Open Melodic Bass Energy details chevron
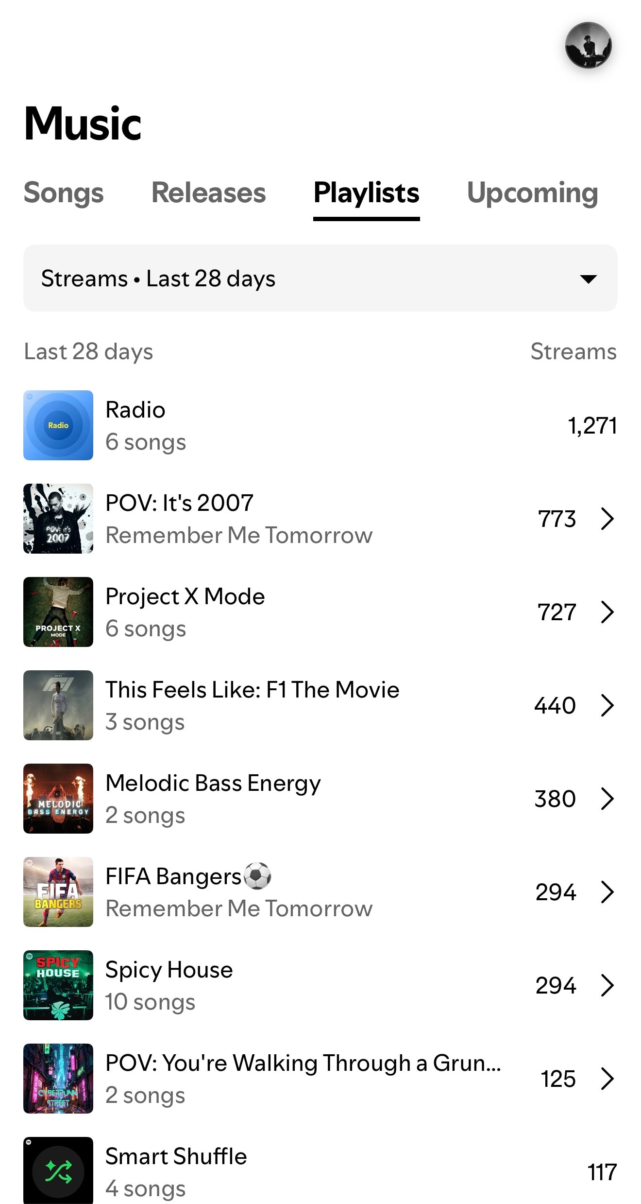Viewport: 641px width, 1204px height. [x=607, y=799]
